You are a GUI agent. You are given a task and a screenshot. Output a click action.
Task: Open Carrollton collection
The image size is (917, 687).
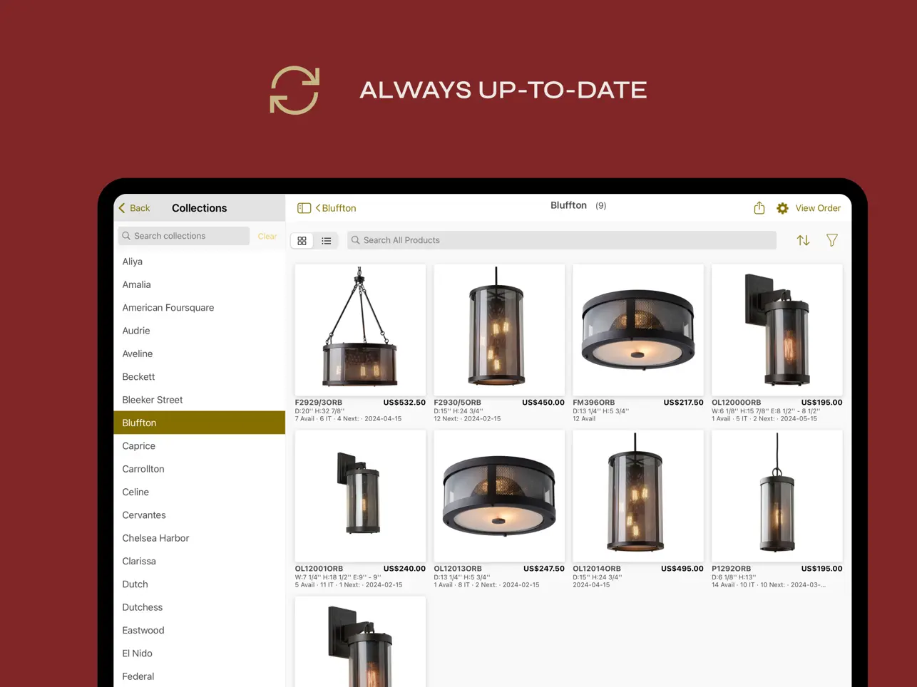click(199, 469)
